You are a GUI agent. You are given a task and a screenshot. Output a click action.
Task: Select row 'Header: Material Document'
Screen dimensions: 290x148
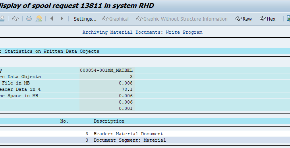pyautogui.click(x=145, y=134)
